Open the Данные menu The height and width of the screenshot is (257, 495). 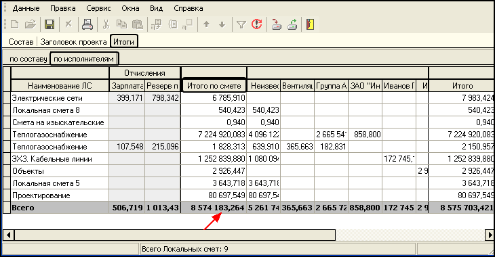click(26, 8)
